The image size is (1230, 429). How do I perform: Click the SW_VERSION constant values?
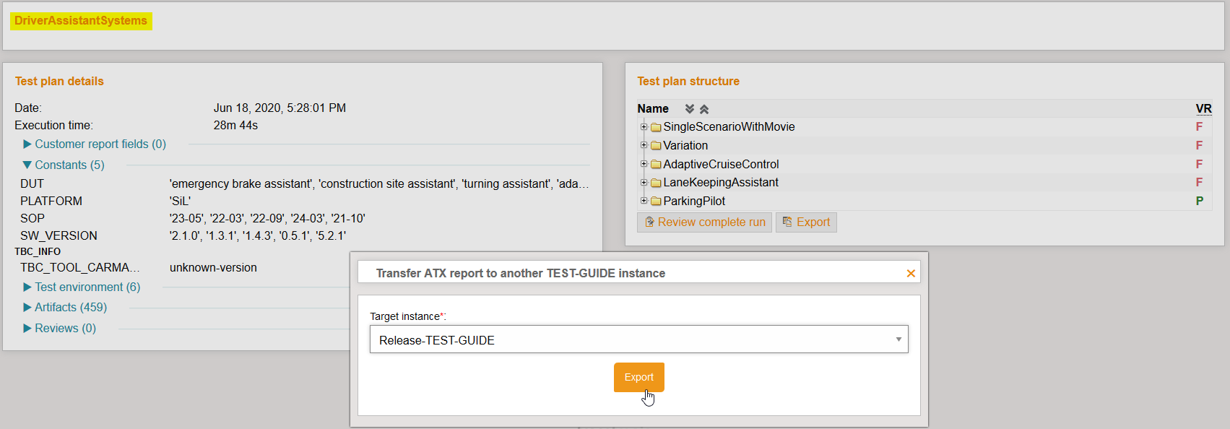click(x=258, y=235)
